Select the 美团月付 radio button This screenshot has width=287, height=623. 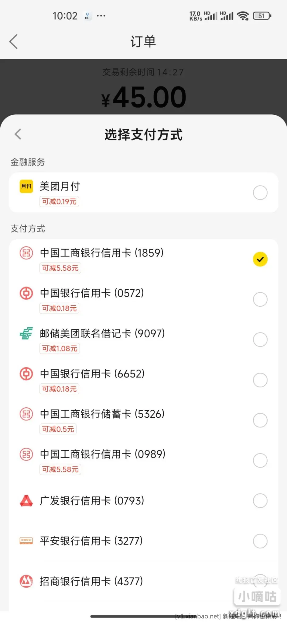click(x=260, y=193)
